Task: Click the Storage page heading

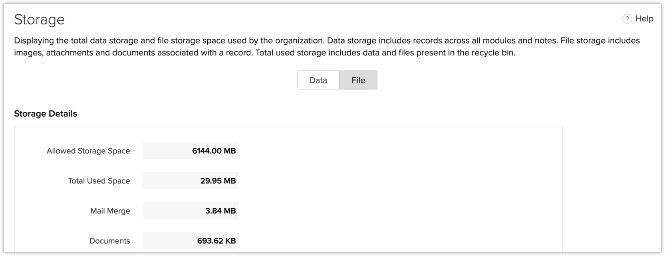Action: point(39,20)
